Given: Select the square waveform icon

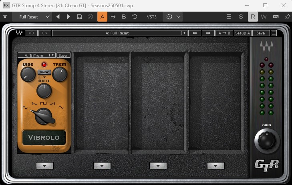Looking at the screenshot, I should pos(43,103).
